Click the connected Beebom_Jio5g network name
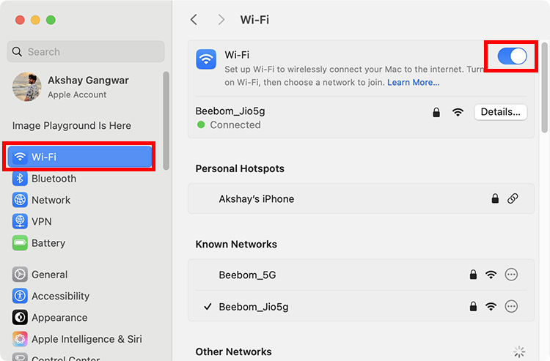The height and width of the screenshot is (361, 550). [x=230, y=111]
